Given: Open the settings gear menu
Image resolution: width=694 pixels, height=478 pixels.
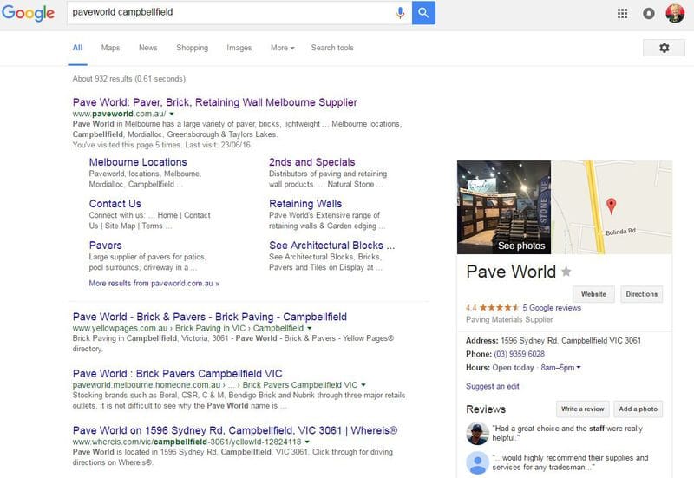Looking at the screenshot, I should (x=664, y=48).
